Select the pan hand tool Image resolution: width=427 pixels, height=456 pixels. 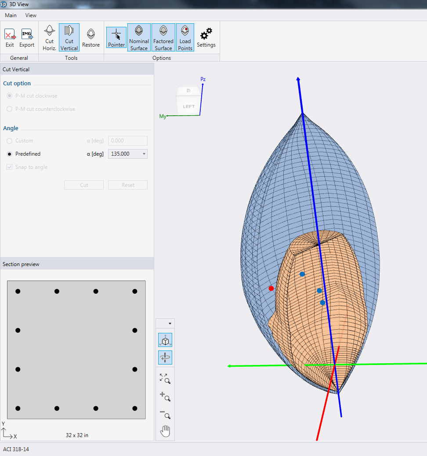pos(165,431)
